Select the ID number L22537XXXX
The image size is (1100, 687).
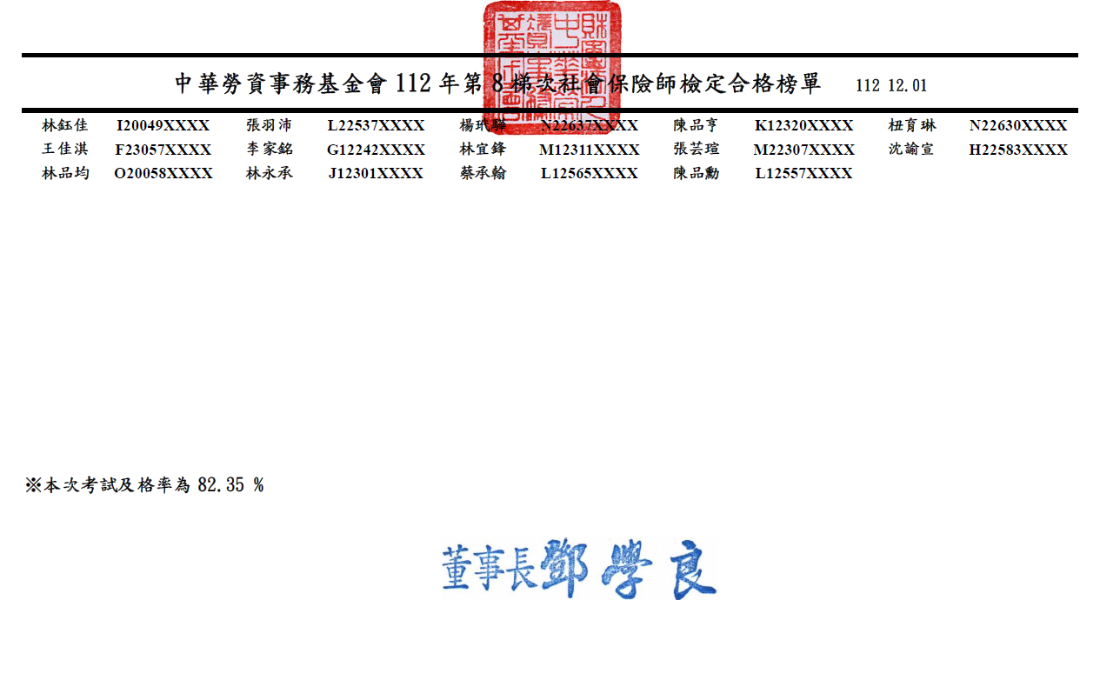(x=376, y=125)
